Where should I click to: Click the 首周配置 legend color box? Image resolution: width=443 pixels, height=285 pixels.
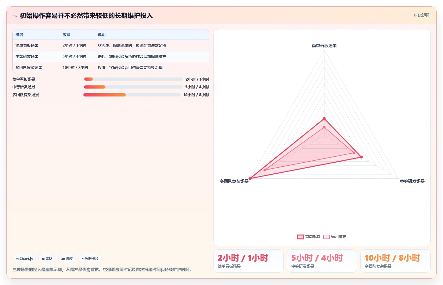point(301,237)
